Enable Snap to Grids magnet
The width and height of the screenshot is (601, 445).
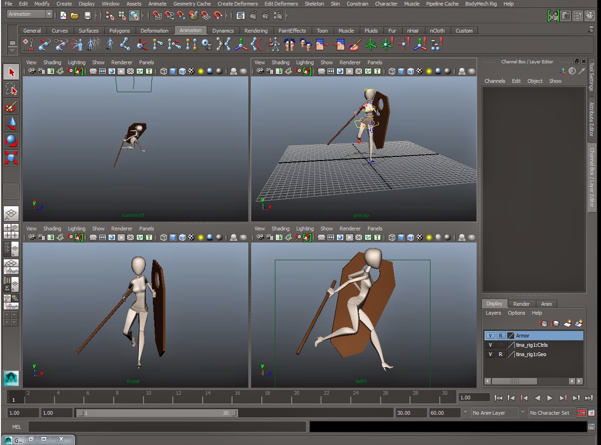point(157,15)
